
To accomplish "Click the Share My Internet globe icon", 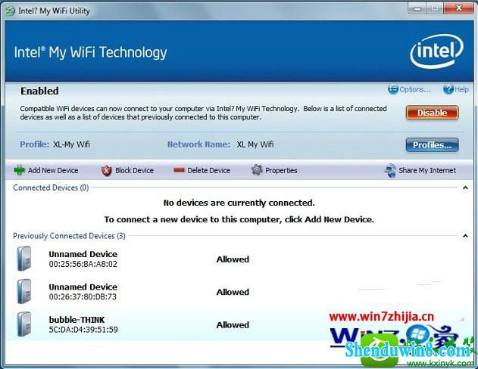I will [390, 170].
